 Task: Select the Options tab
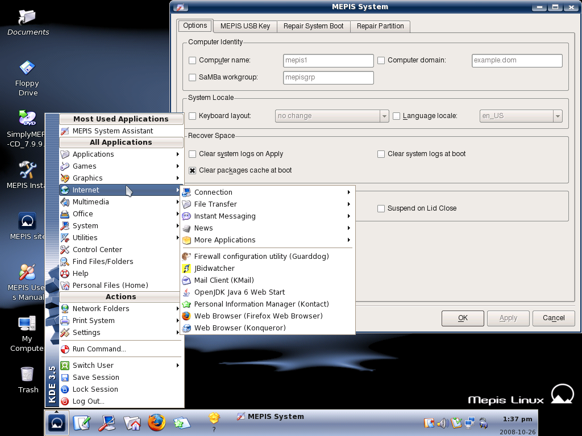(195, 26)
